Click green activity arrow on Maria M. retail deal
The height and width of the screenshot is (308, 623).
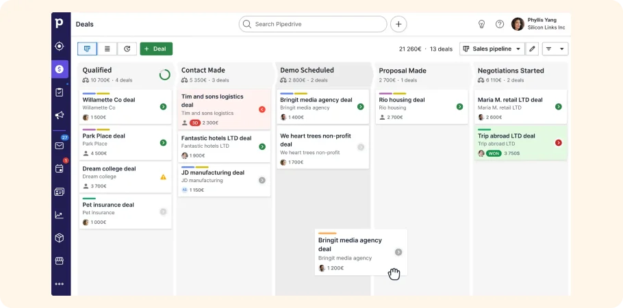tap(559, 107)
